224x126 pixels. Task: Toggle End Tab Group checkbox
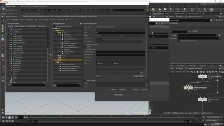[85, 49]
